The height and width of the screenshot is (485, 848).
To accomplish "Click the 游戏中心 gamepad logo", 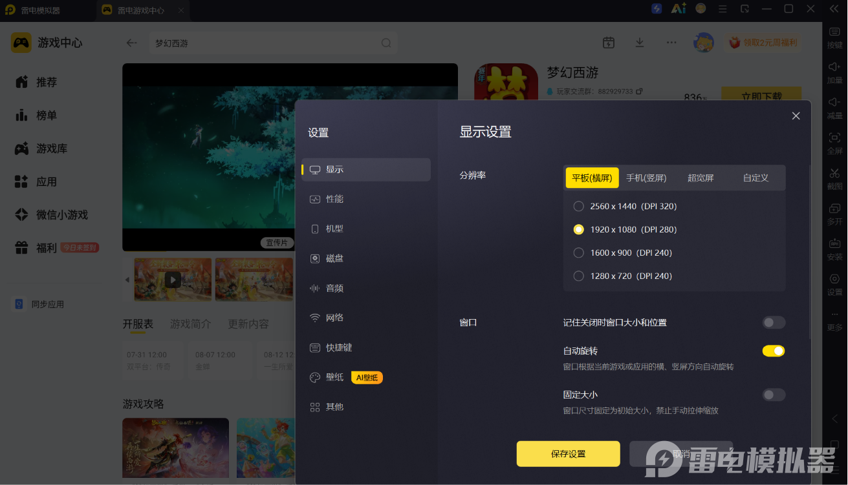I will 21,43.
